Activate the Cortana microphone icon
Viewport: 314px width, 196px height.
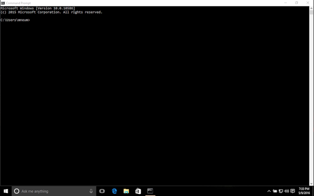pos(91,191)
